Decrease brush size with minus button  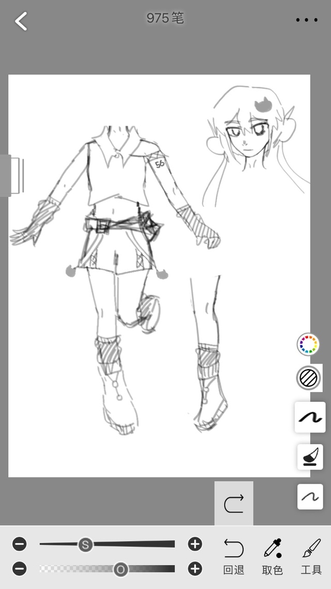pos(19,544)
